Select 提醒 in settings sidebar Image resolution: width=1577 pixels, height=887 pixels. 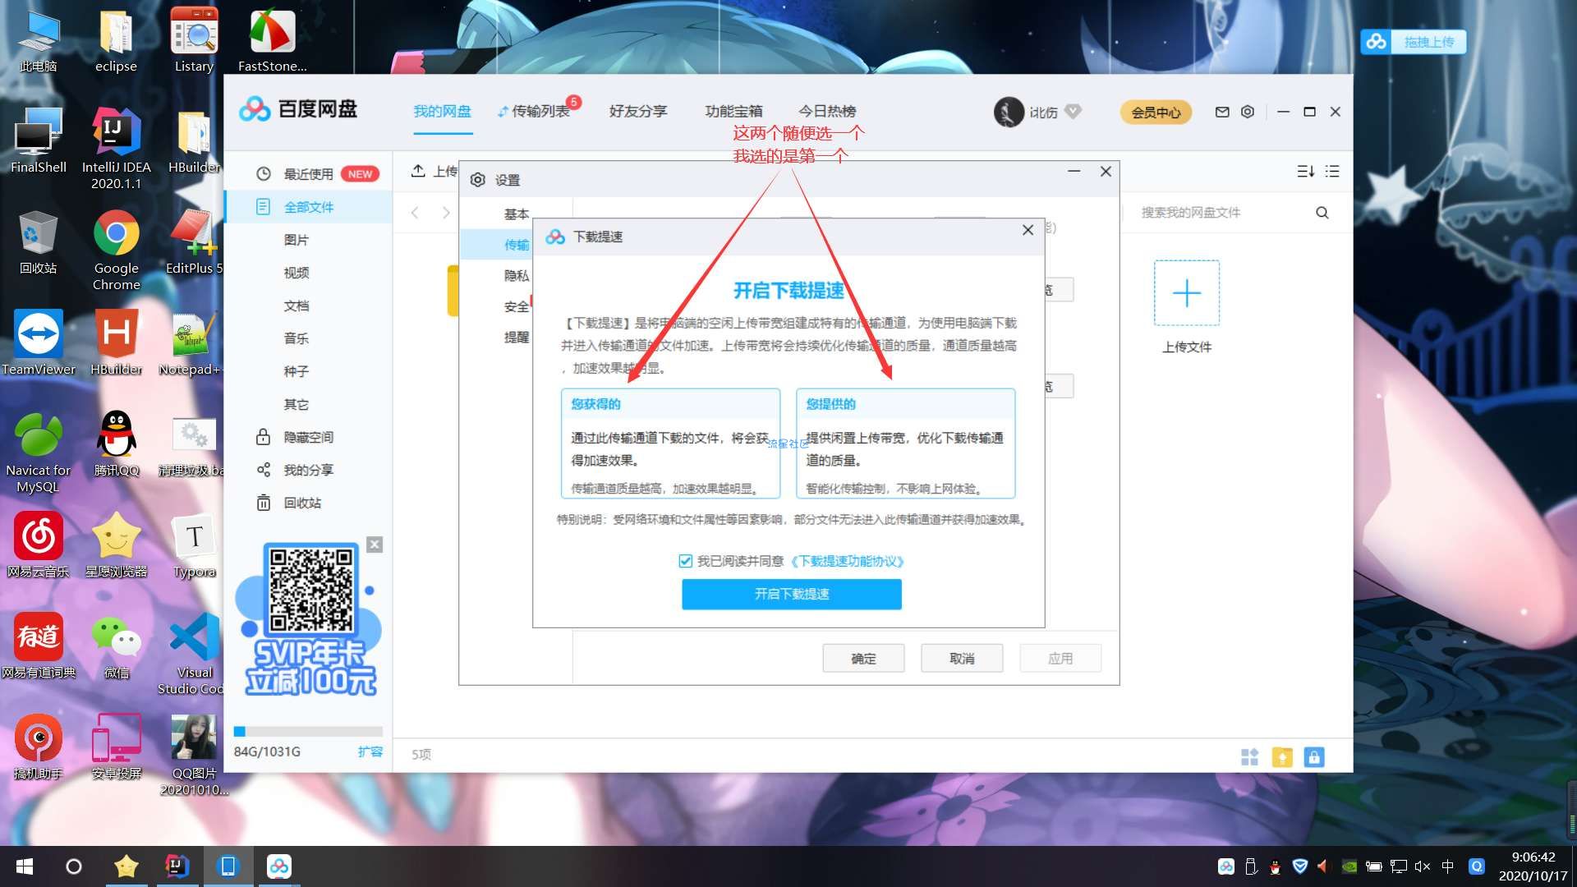tap(517, 338)
